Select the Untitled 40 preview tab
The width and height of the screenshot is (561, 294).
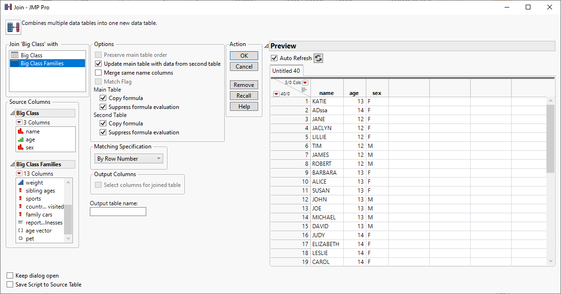(x=286, y=71)
